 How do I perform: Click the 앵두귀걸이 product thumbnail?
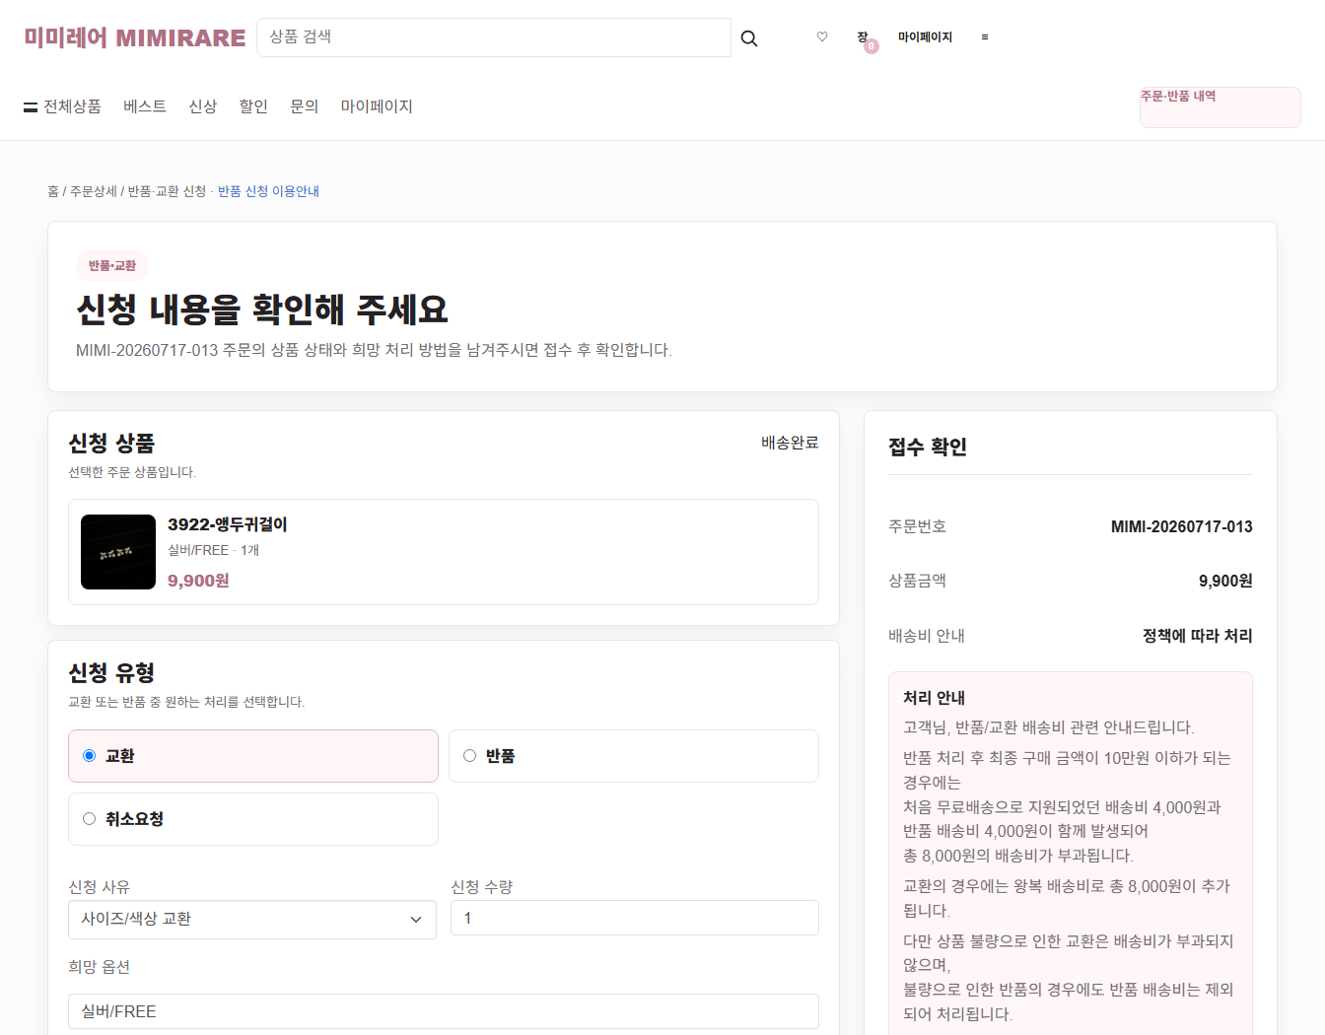[x=118, y=552]
